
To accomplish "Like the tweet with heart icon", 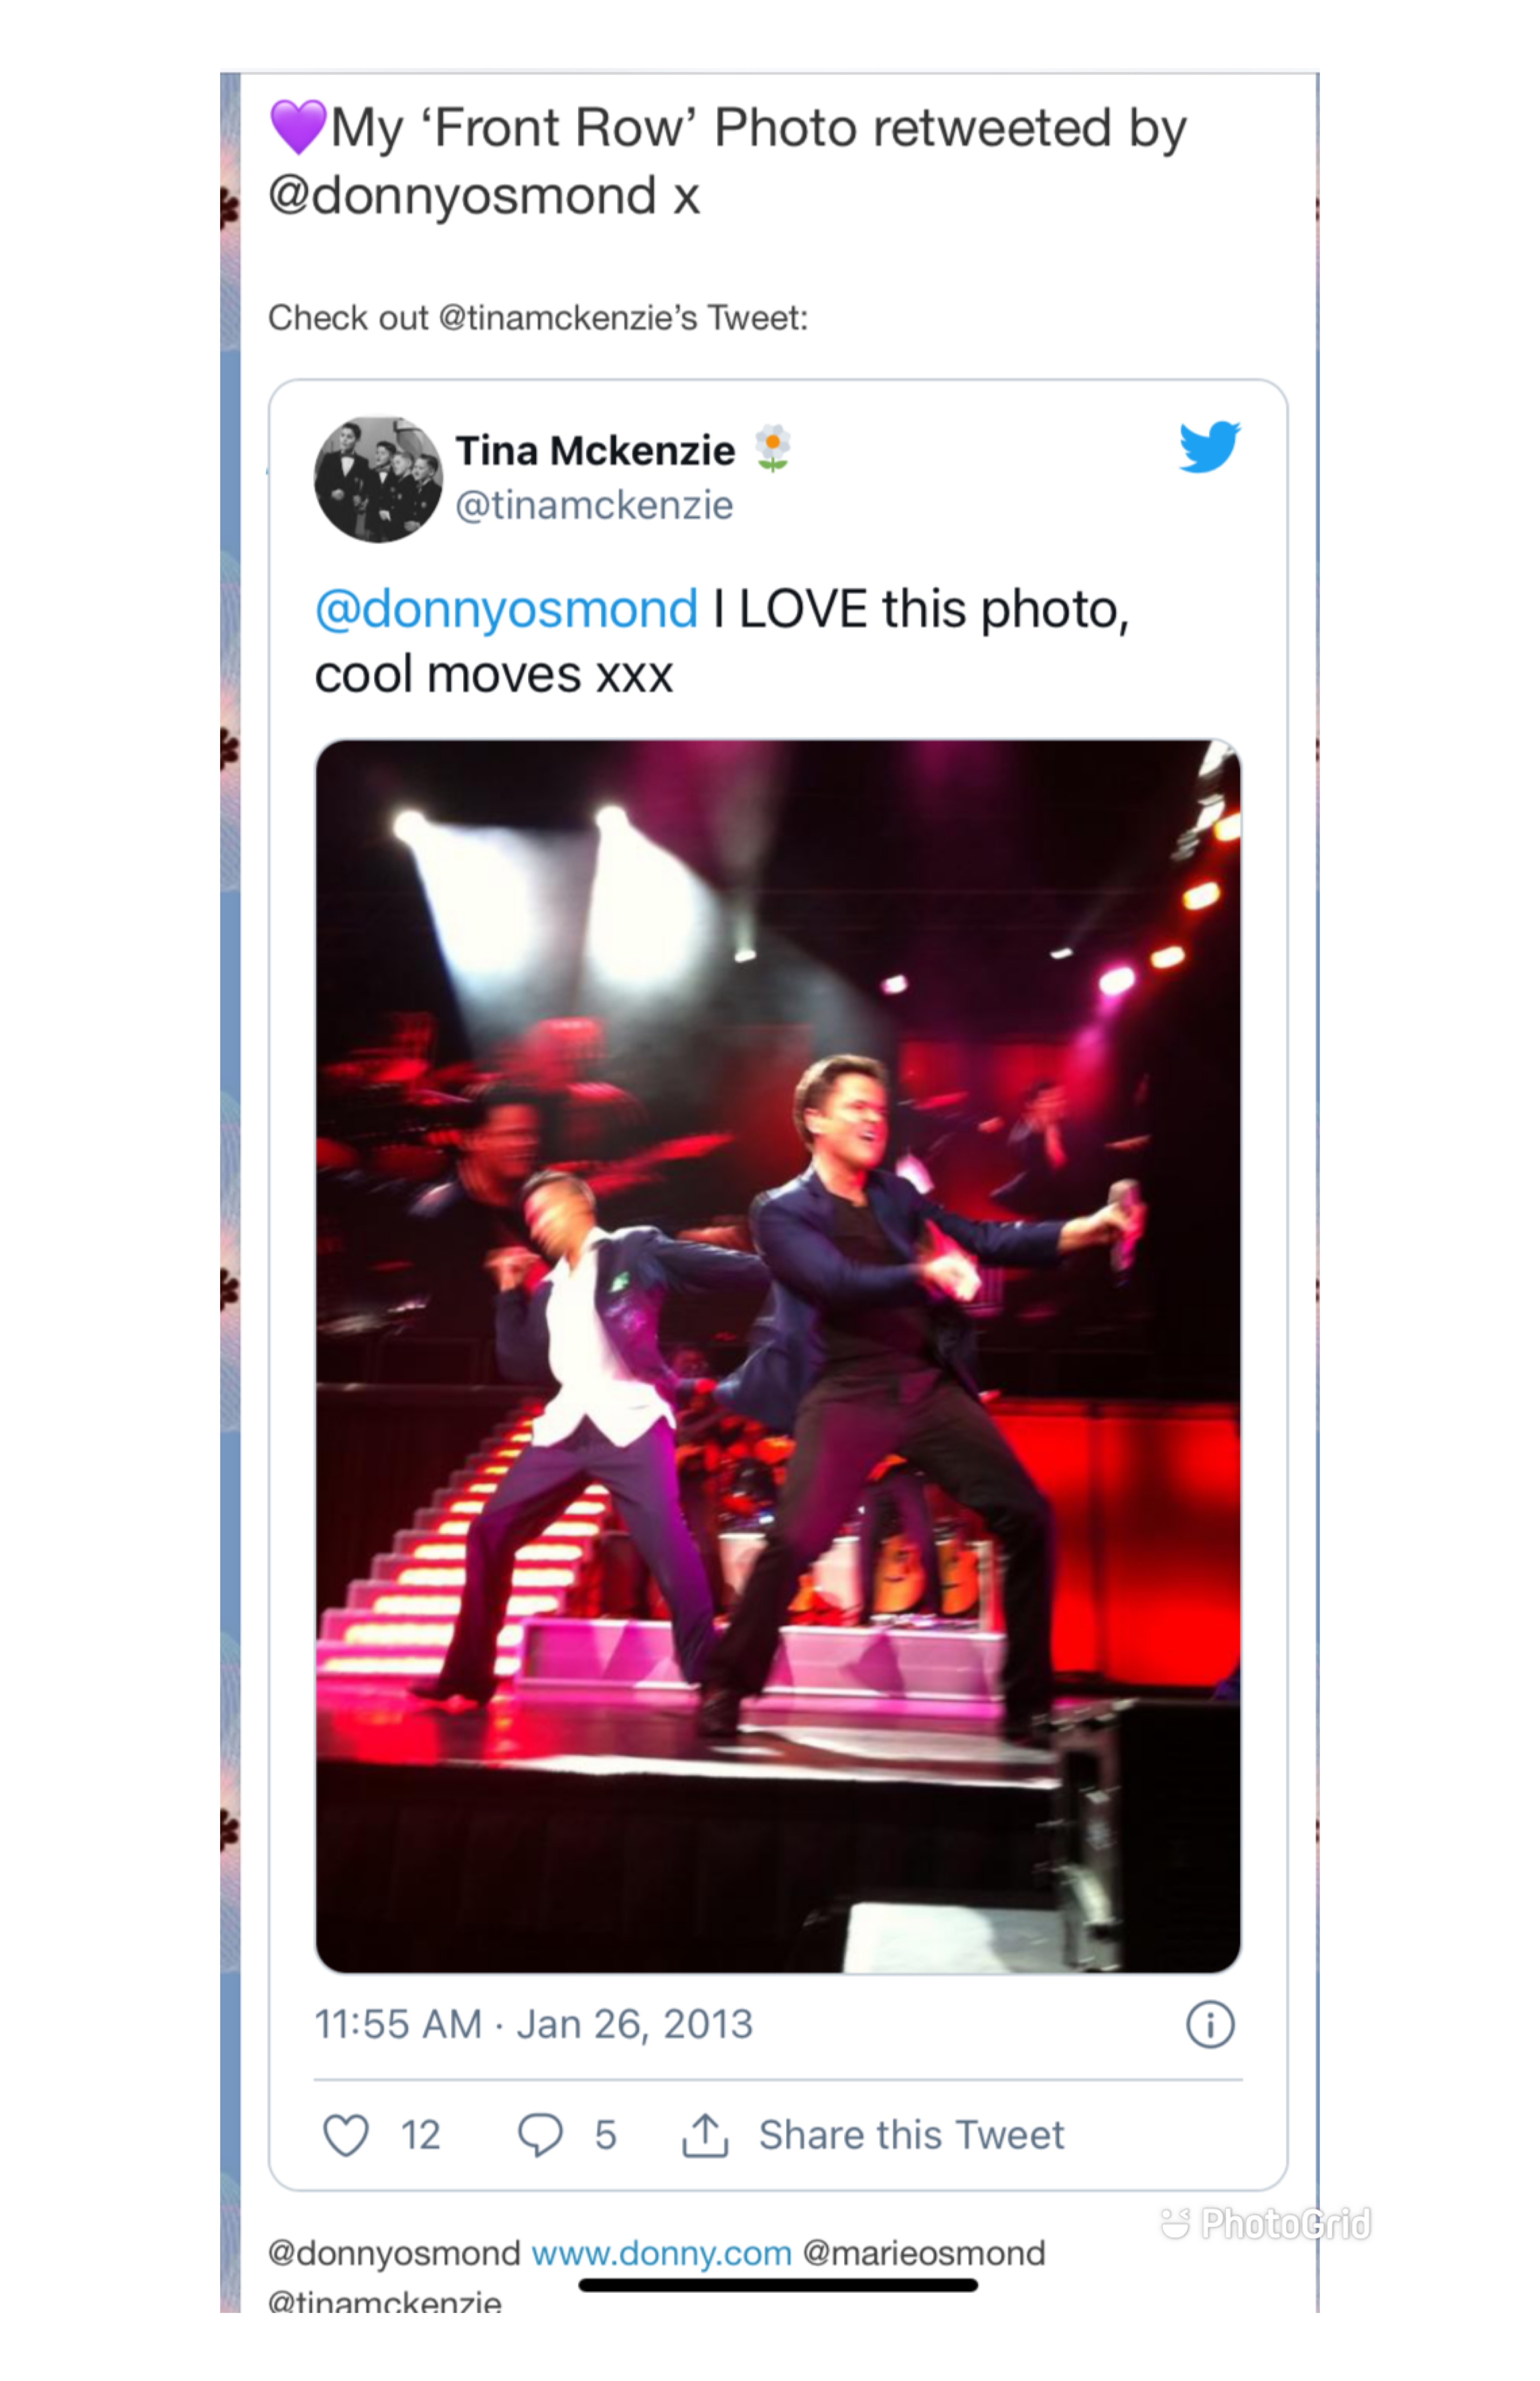I will pyautogui.click(x=346, y=2135).
